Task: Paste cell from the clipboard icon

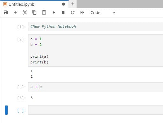Action: point(44,12)
